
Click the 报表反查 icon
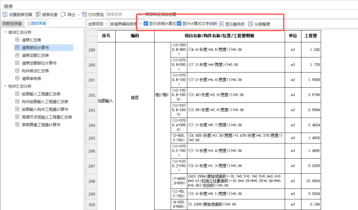pos(38,14)
